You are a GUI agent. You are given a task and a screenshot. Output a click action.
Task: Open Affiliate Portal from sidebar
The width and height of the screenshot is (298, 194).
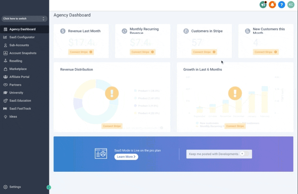[x=19, y=77]
